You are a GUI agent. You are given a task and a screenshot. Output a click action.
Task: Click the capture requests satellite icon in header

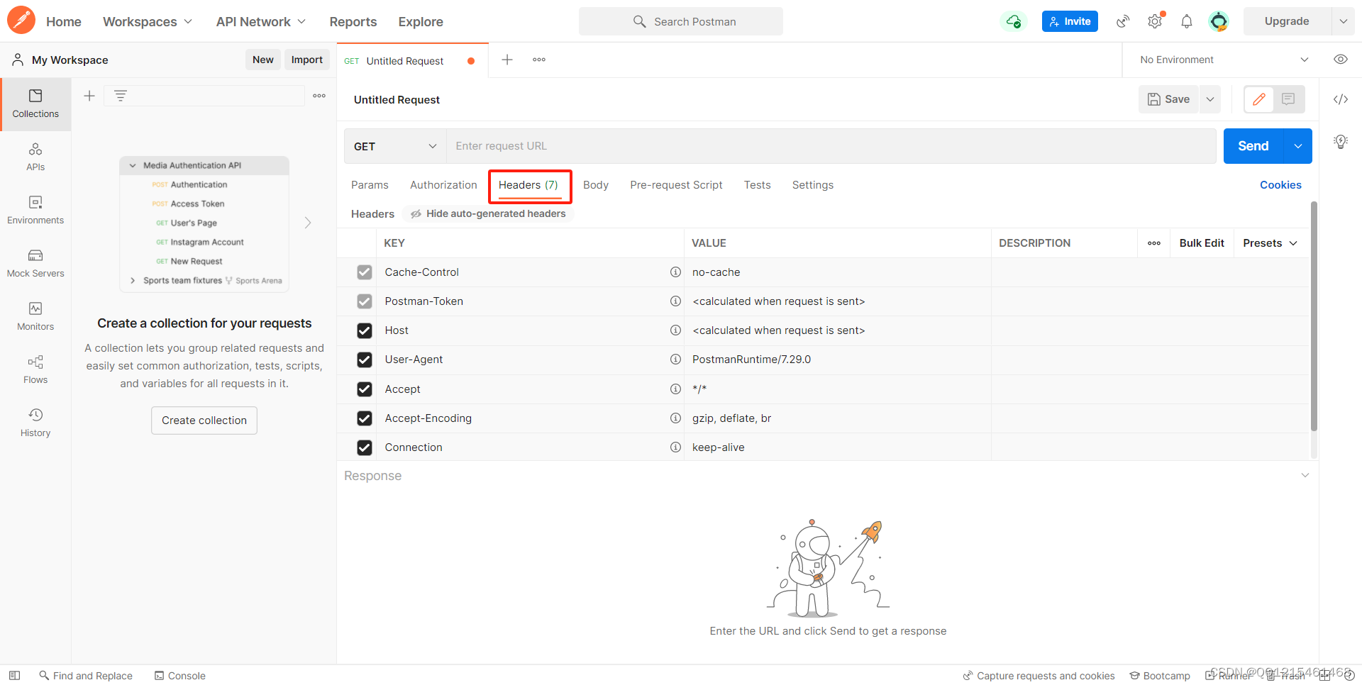click(x=1123, y=21)
